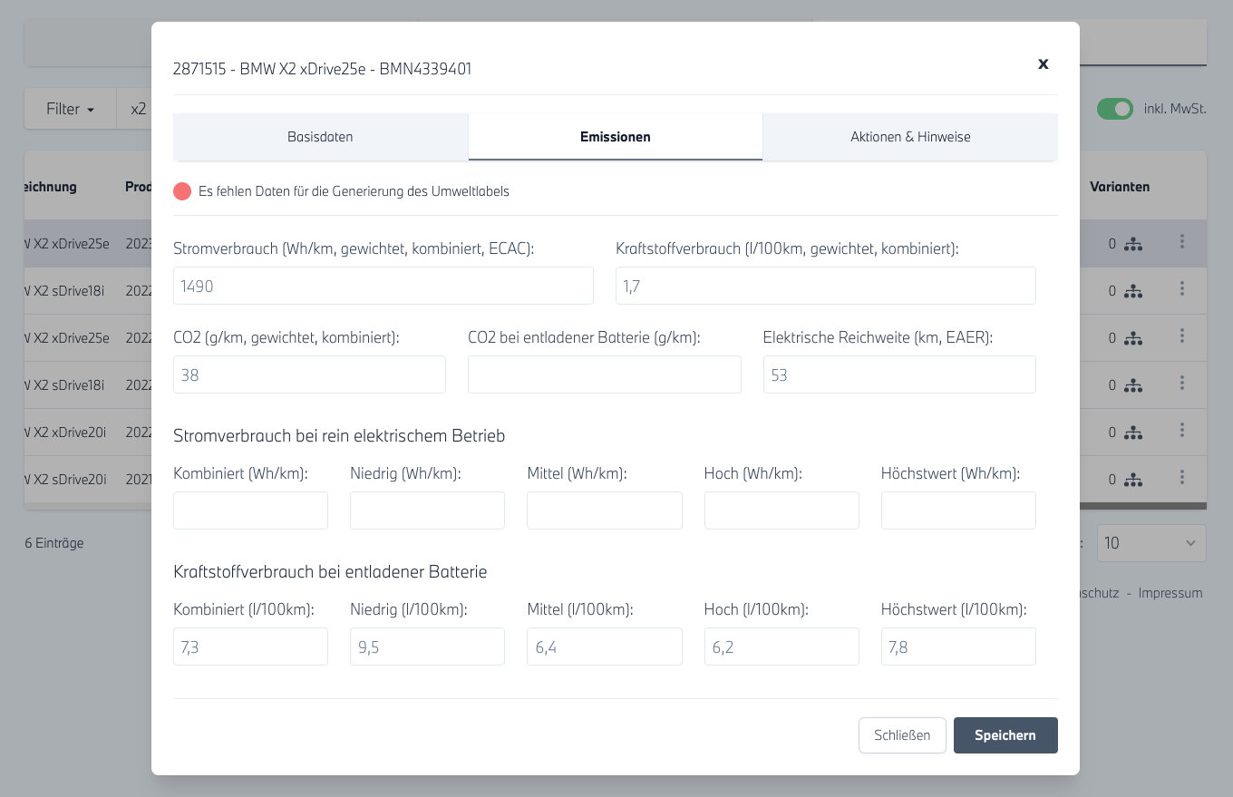This screenshot has width=1233, height=797.
Task: Open the Filter dropdown
Action: pyautogui.click(x=70, y=109)
